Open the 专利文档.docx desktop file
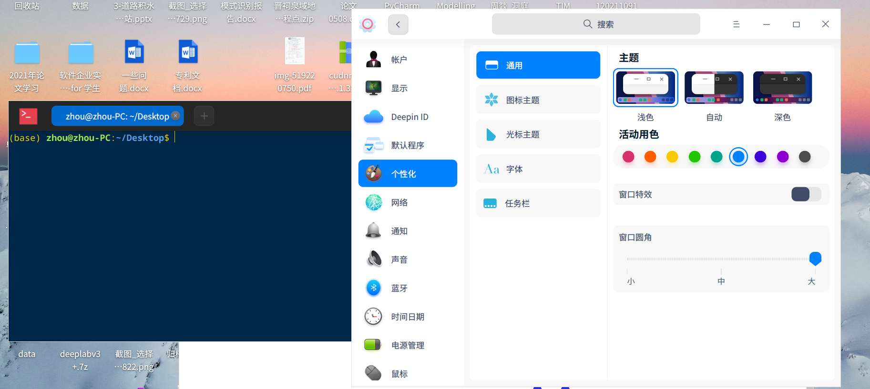Screen dimensions: 870x389 click(187, 67)
